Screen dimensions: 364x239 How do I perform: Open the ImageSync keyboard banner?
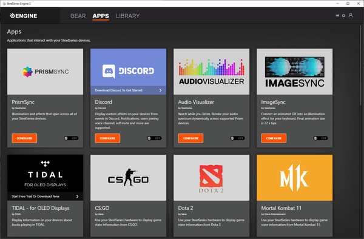point(295,72)
